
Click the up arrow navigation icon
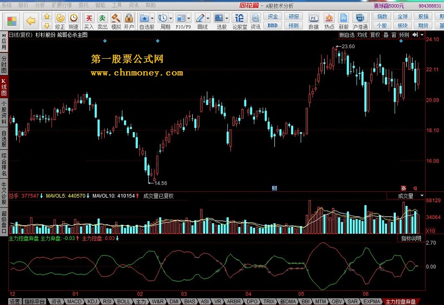[x=47, y=16]
